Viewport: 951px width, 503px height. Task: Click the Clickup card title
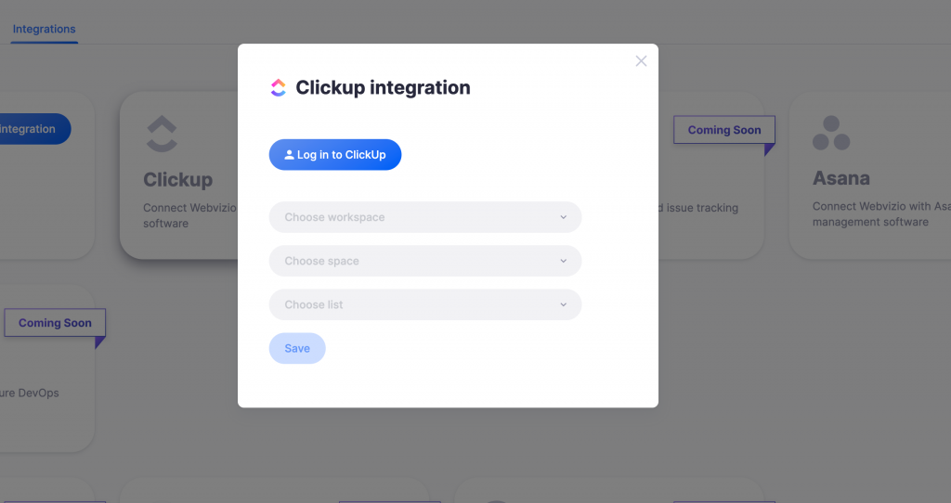click(177, 179)
